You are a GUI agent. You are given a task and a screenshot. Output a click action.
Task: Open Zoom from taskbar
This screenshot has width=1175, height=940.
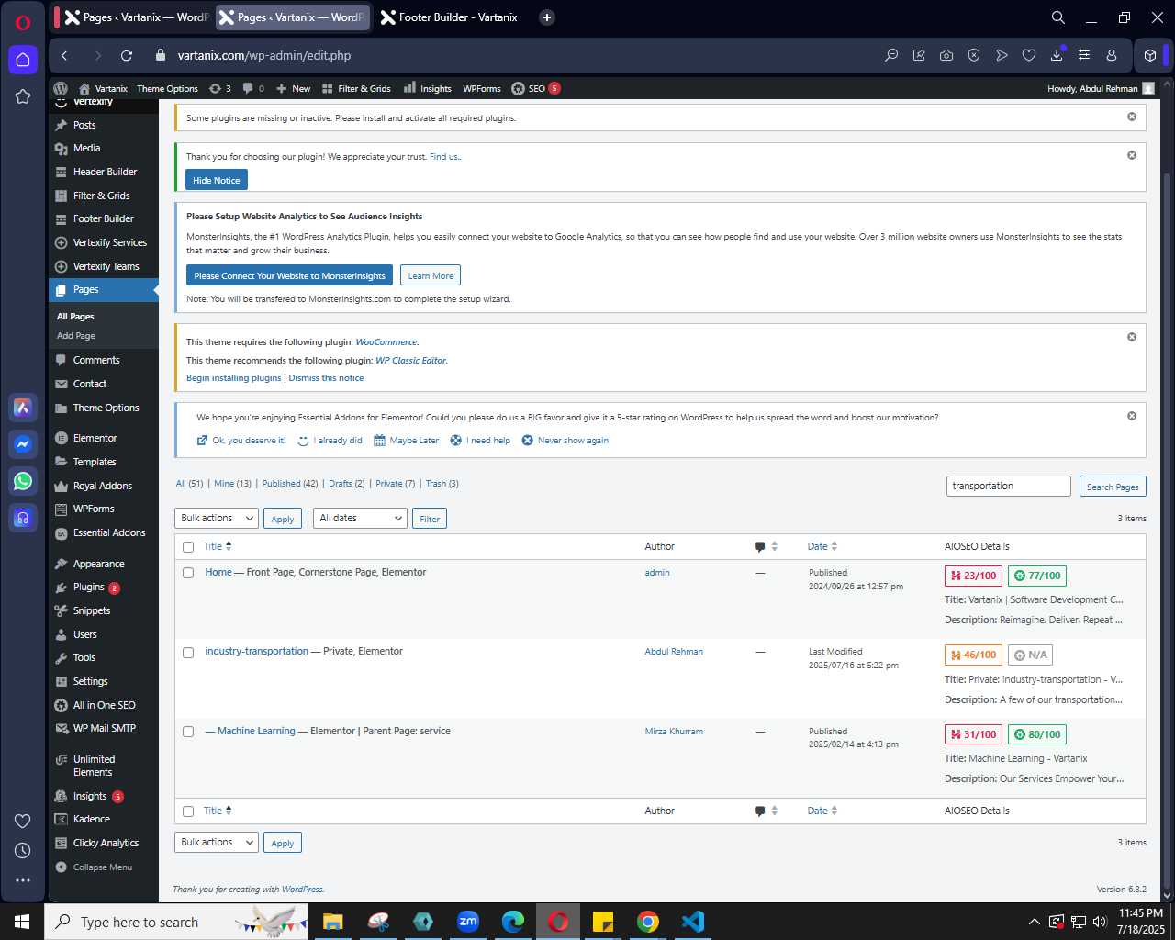tap(468, 922)
